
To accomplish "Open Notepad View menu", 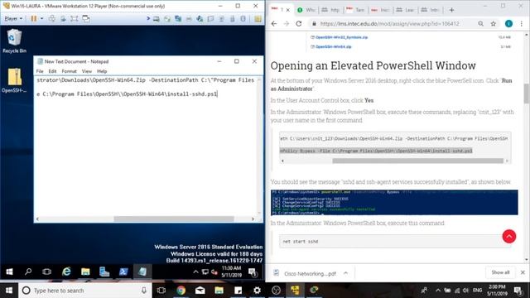I will (x=87, y=71).
